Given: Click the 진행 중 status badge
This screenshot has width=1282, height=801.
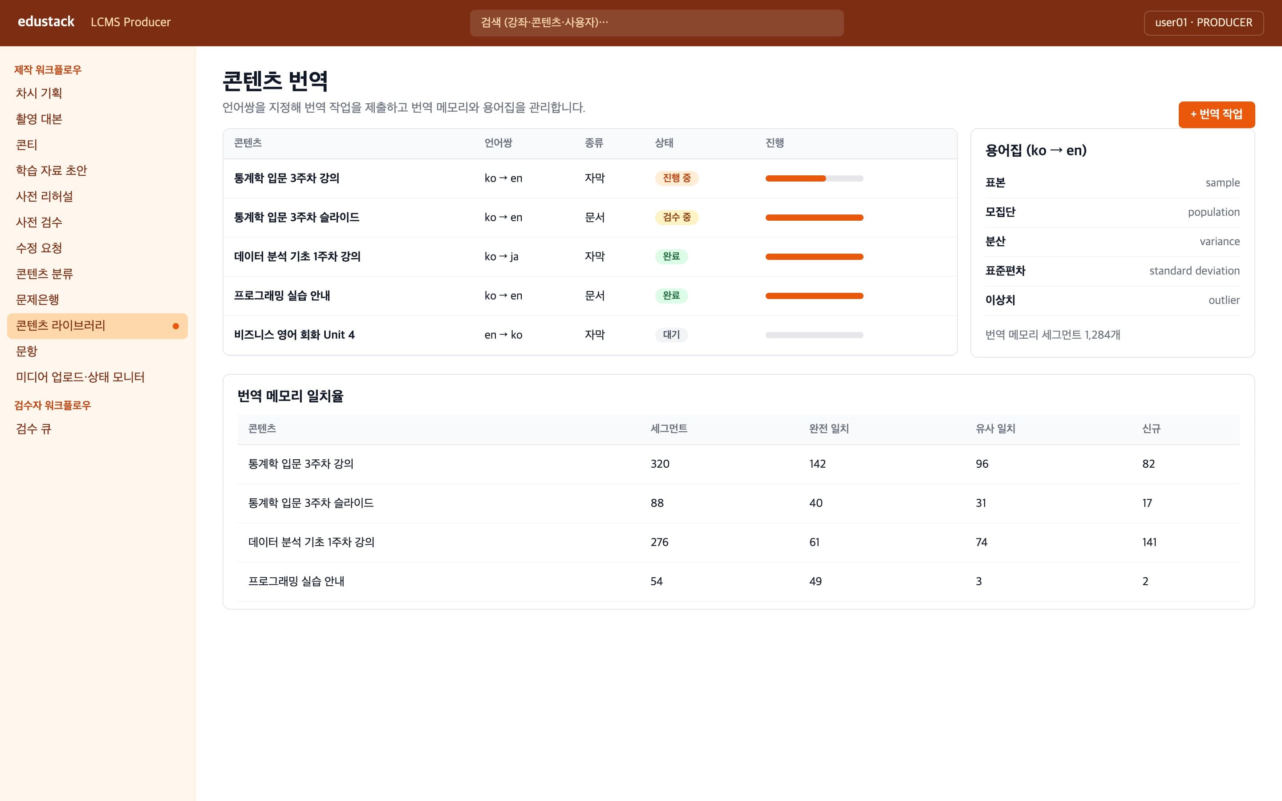Looking at the screenshot, I should (x=677, y=178).
